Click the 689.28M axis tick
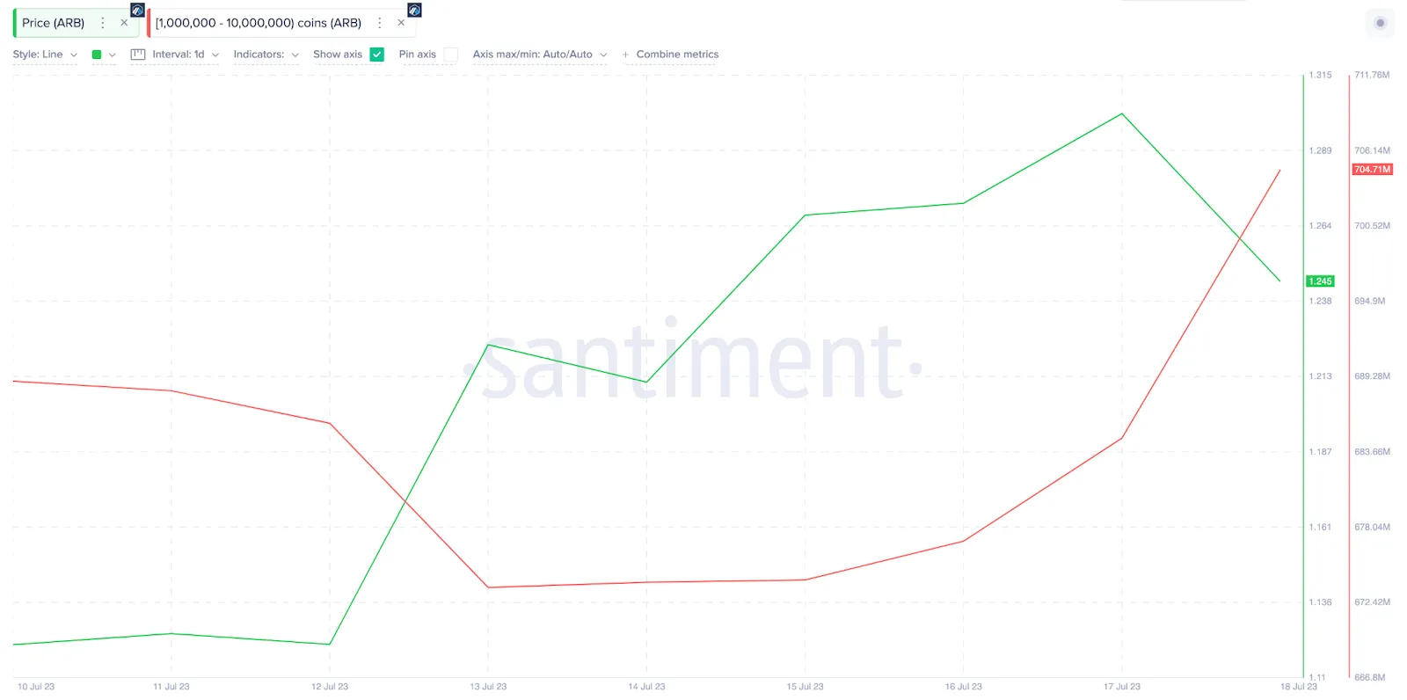Image resolution: width=1407 pixels, height=700 pixels. click(1372, 376)
